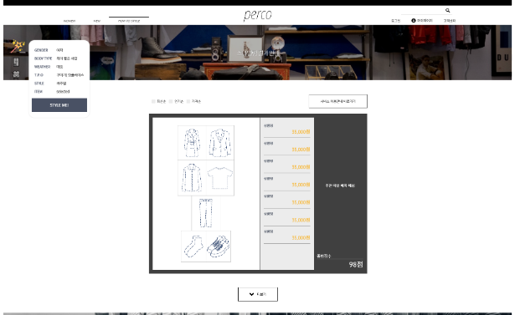Open the WEATHER value selector
This screenshot has width=515, height=315.
tap(59, 67)
